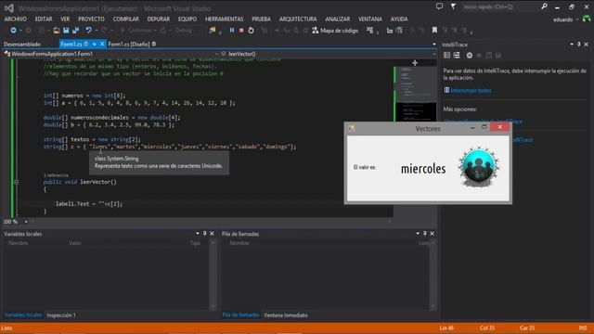
Task: Stop debugging with the red square
Action: (x=241, y=31)
